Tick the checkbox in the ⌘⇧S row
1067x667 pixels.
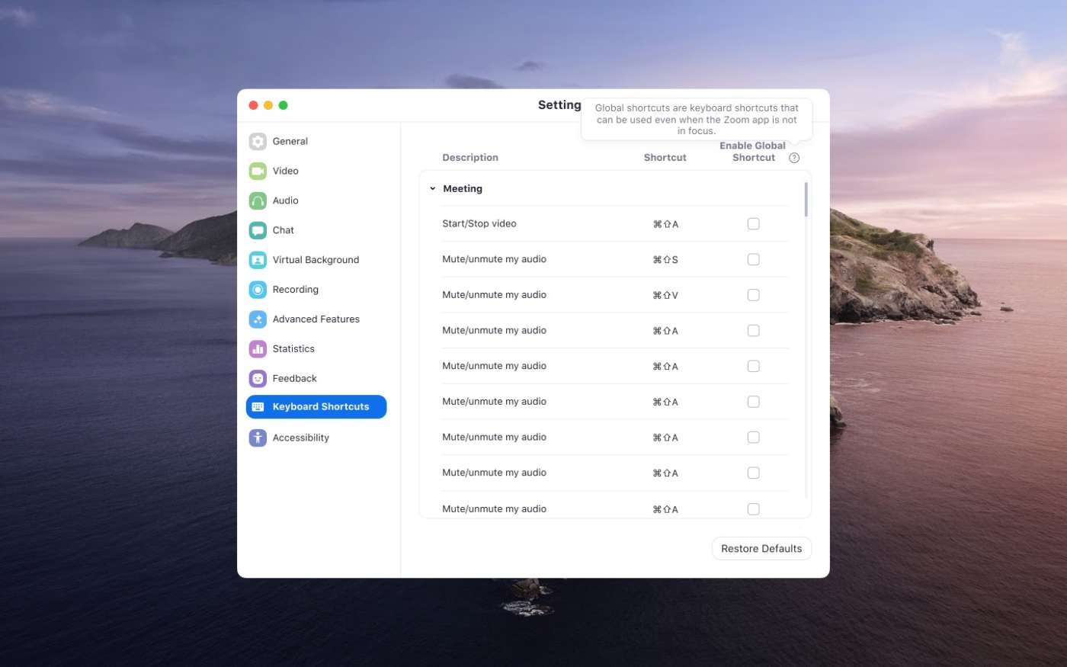coord(754,260)
